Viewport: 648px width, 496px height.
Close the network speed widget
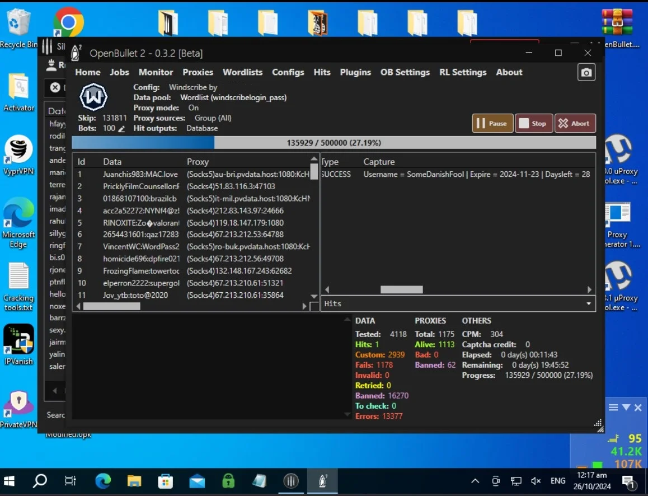pyautogui.click(x=638, y=408)
